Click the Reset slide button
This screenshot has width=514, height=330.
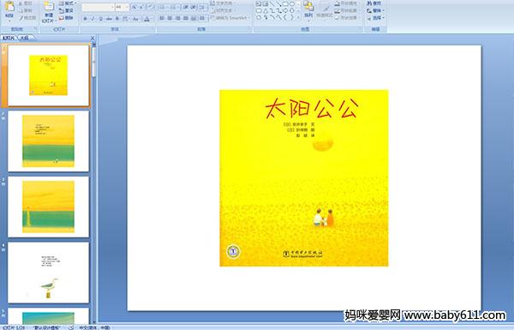(66, 10)
